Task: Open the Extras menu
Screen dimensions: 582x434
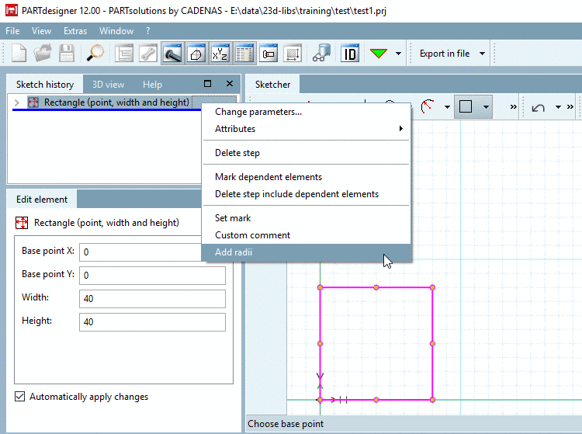Action: click(75, 31)
